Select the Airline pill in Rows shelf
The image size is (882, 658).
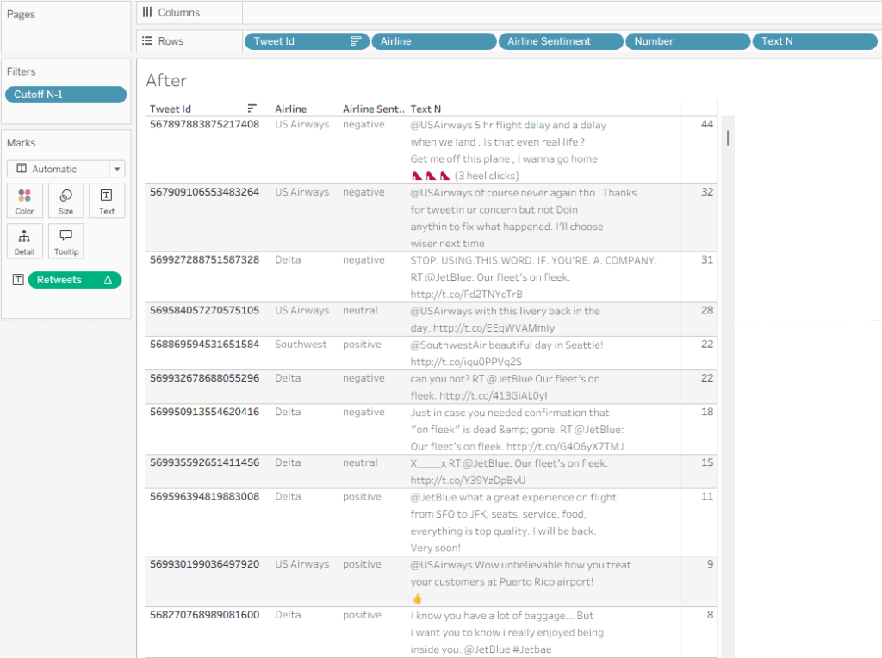point(433,41)
